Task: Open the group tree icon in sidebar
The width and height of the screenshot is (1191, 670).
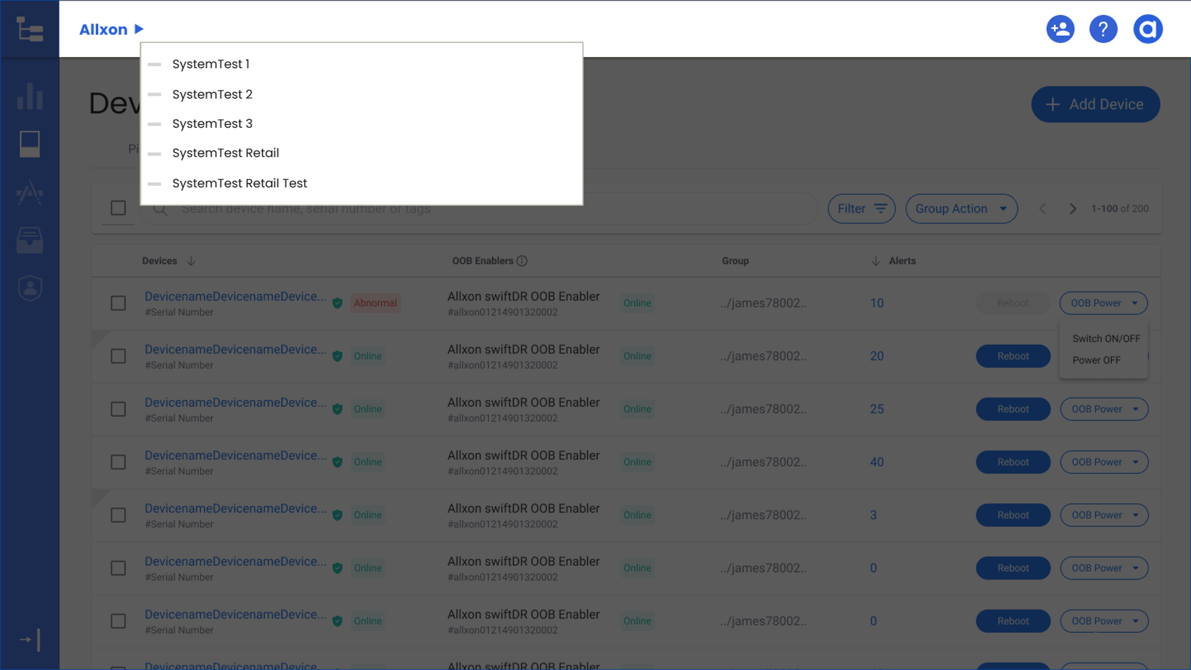Action: pyautogui.click(x=29, y=29)
